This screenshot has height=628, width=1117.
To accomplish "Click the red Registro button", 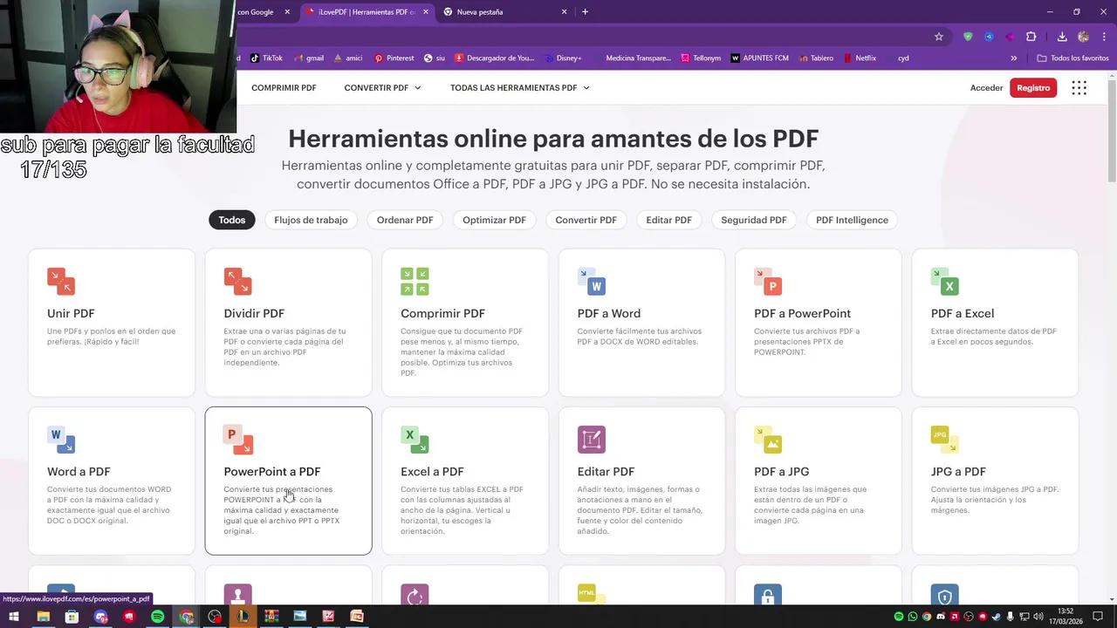I will coord(1033,88).
